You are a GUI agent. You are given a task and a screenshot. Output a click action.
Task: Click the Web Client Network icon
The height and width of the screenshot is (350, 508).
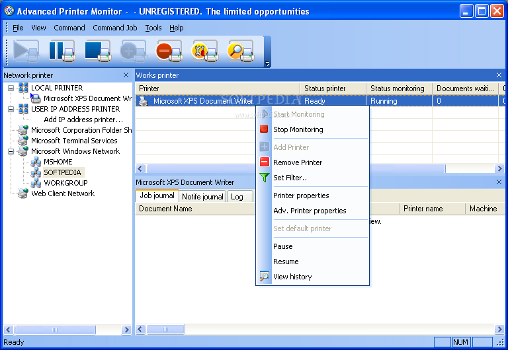coord(23,193)
